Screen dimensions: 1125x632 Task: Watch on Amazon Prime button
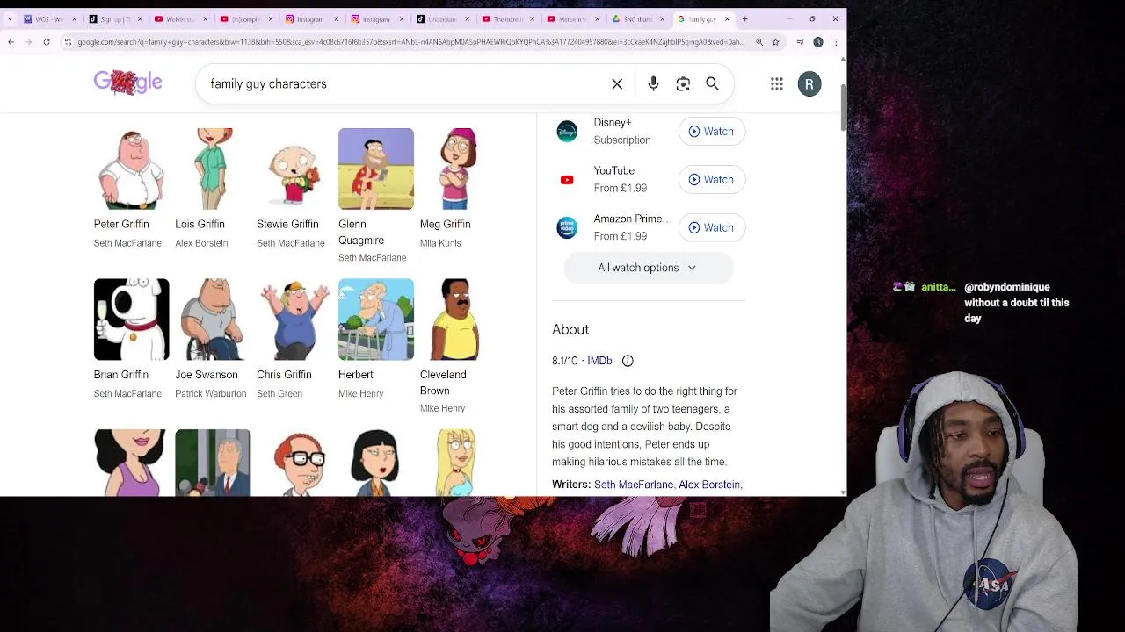click(711, 228)
